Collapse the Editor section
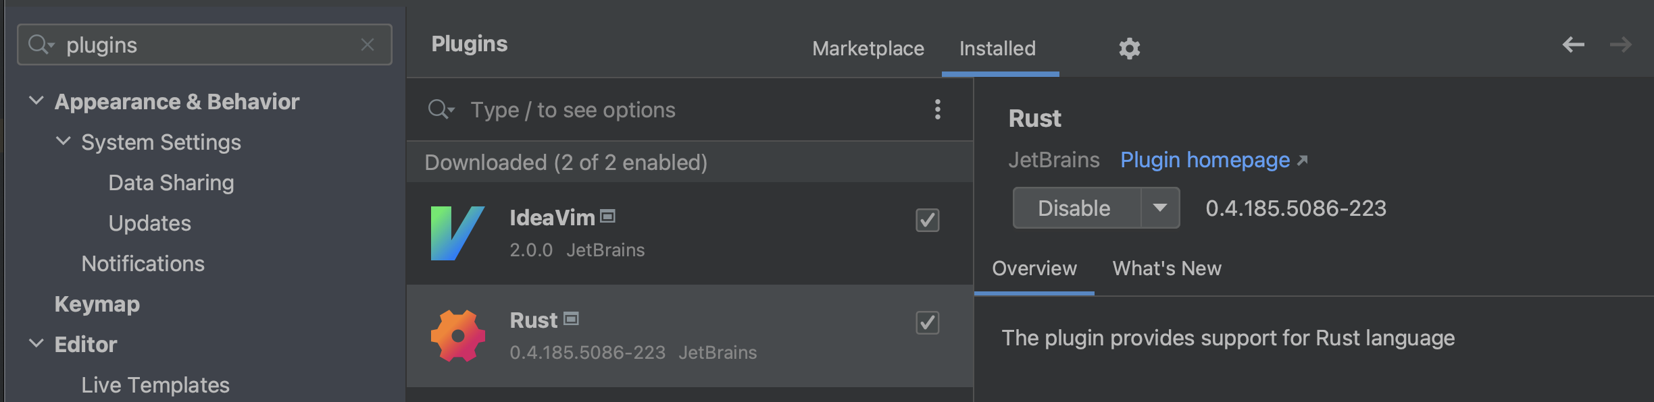1654x402 pixels. tap(35, 344)
